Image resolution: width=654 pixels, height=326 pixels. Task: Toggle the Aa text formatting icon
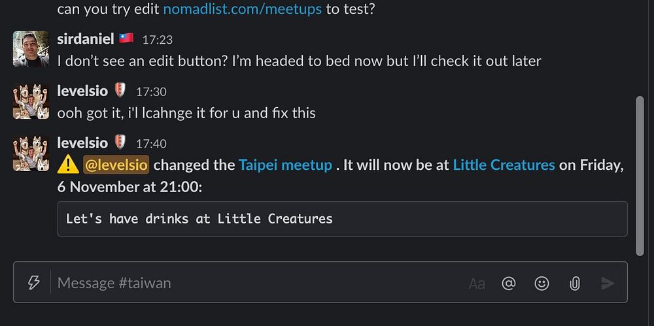point(477,284)
